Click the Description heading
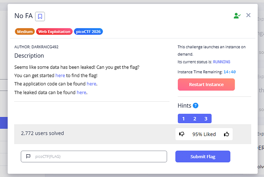 [x=29, y=56]
